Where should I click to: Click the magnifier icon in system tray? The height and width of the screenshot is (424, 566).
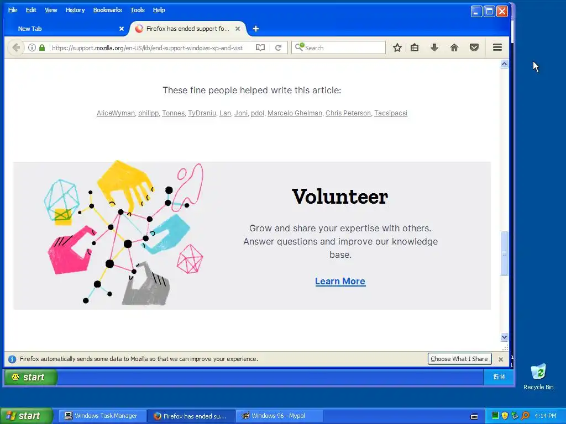coord(525,416)
